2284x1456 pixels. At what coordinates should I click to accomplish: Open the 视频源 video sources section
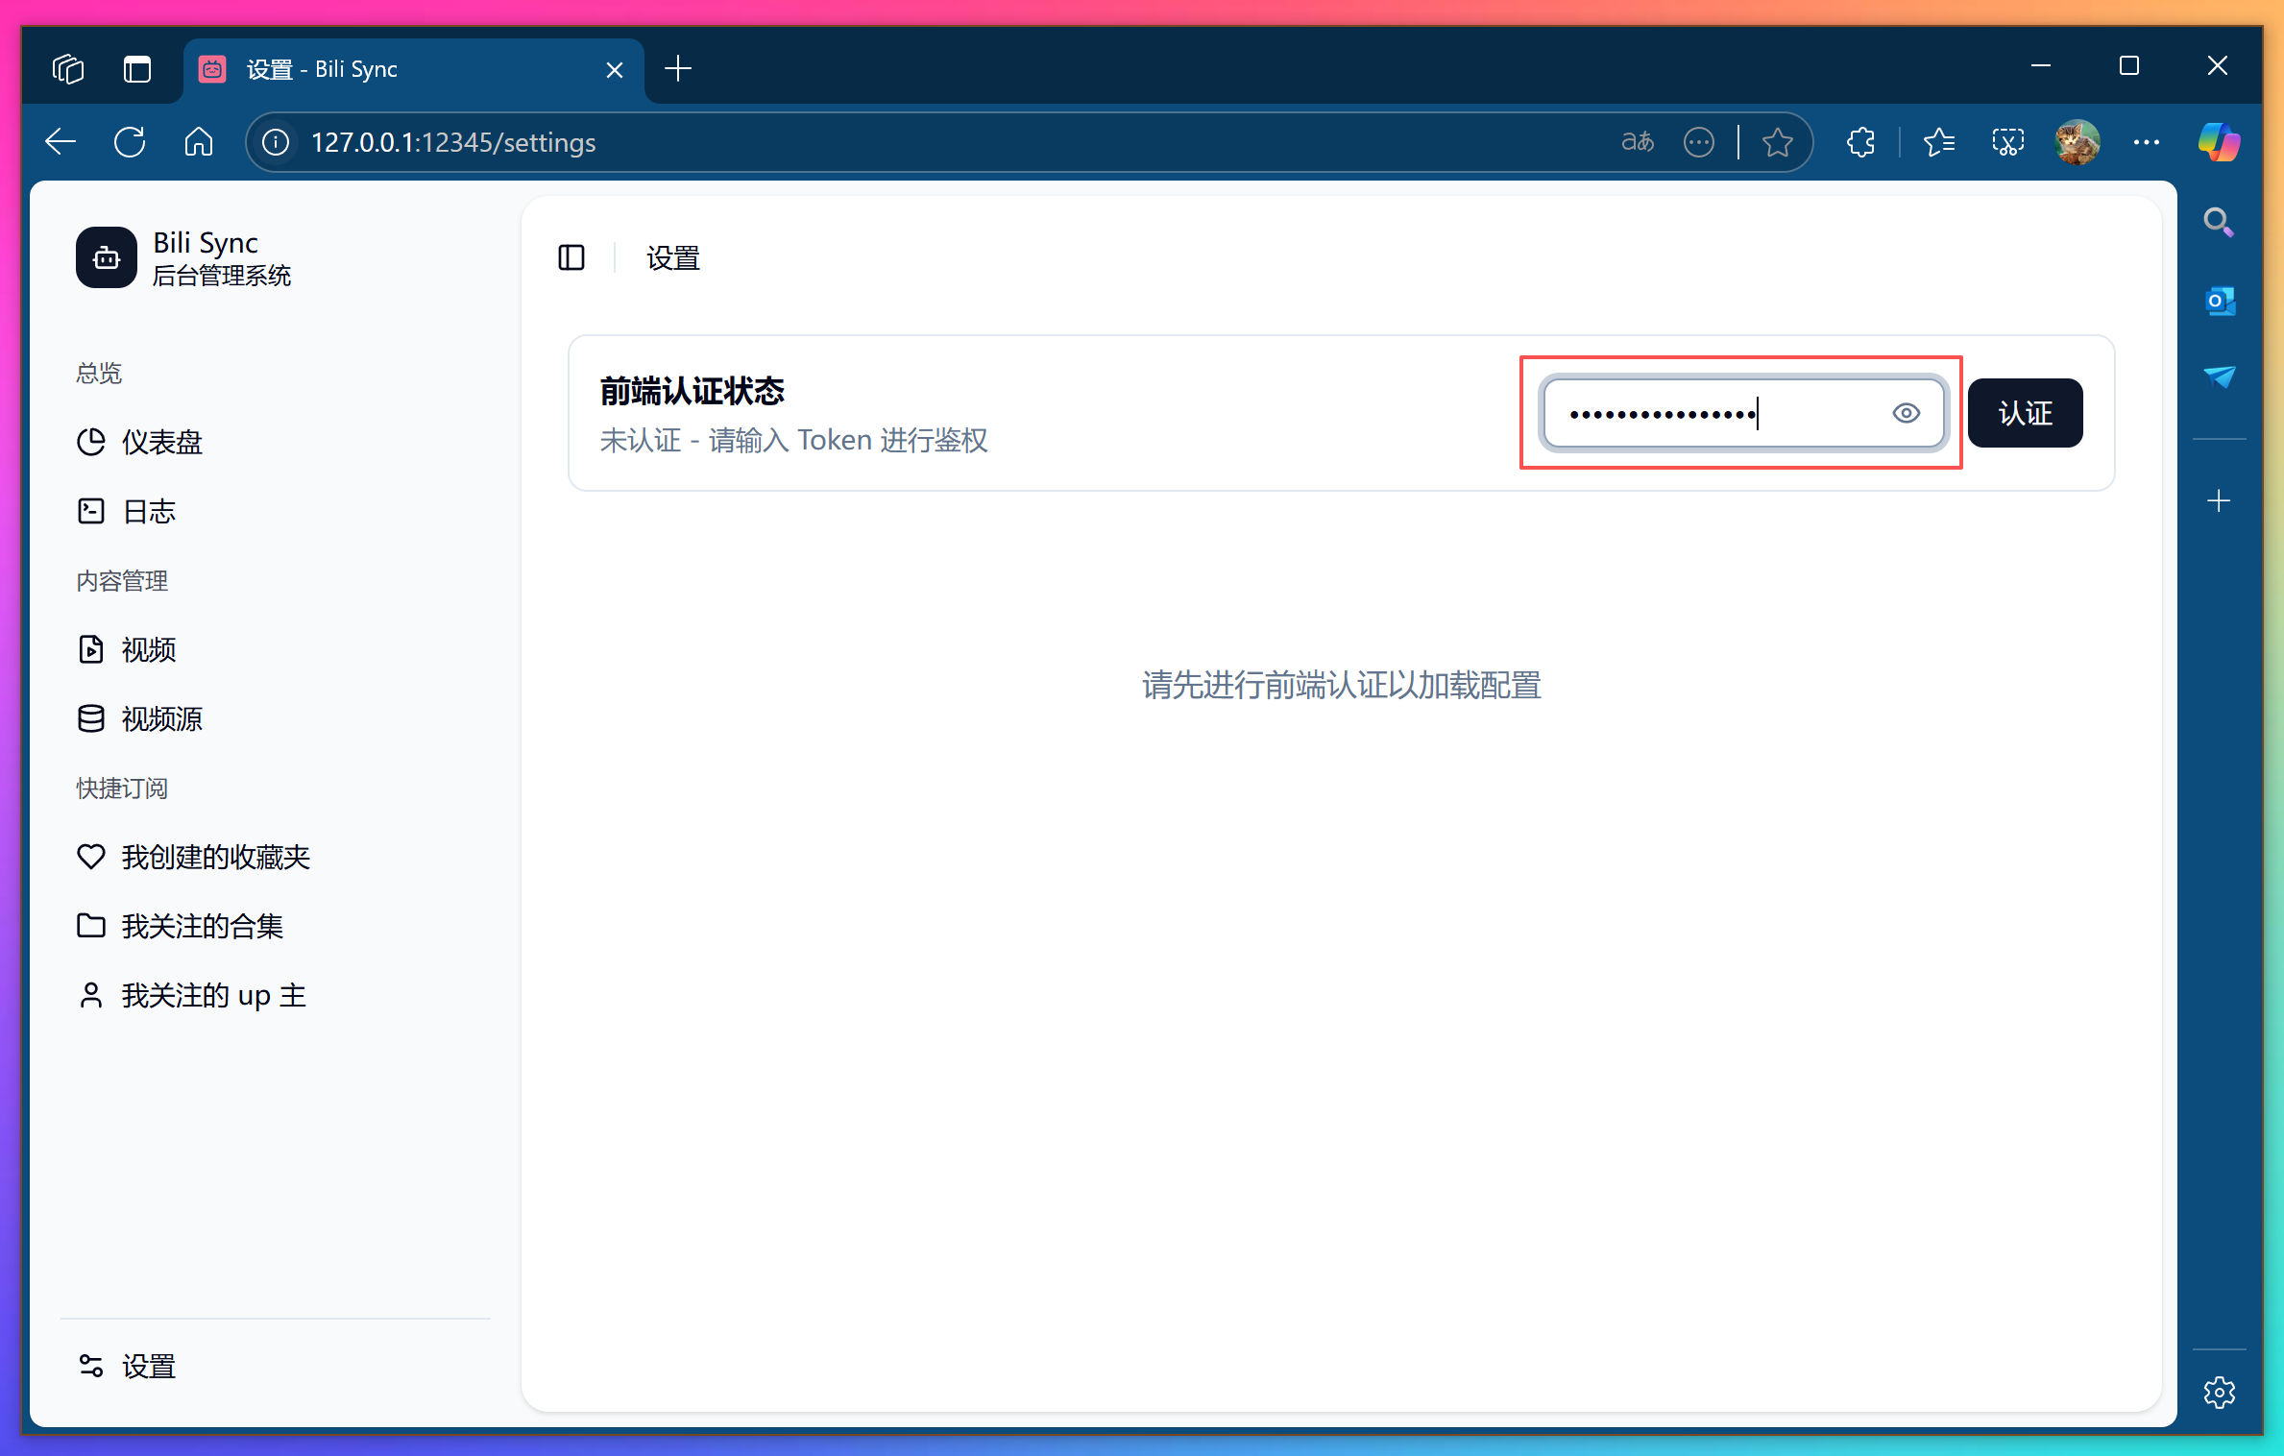161,718
